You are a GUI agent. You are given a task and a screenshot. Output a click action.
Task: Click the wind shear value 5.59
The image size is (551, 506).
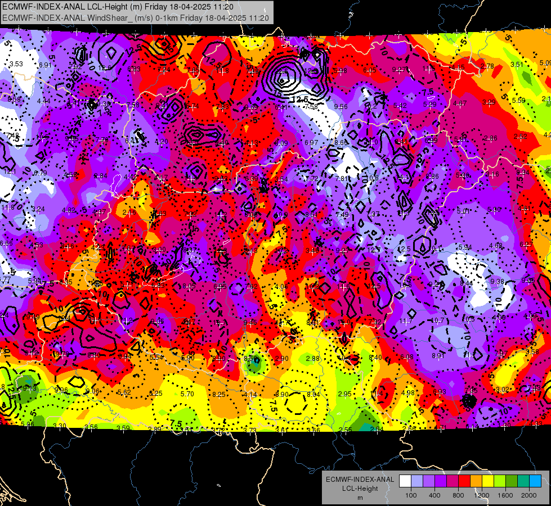point(519,101)
